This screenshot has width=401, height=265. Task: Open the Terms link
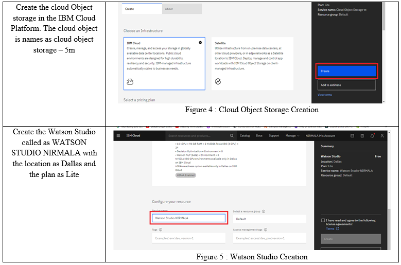tap(330, 228)
